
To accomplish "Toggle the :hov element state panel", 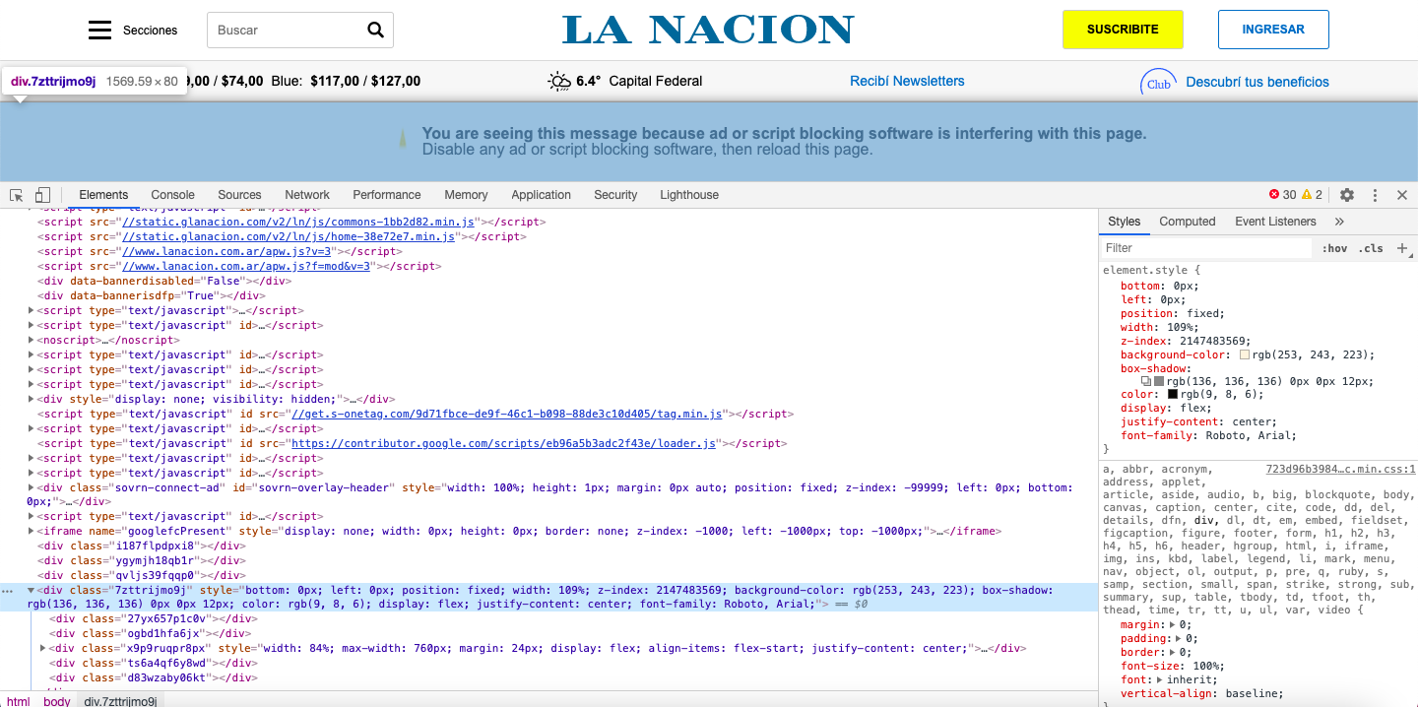I will tap(1334, 248).
